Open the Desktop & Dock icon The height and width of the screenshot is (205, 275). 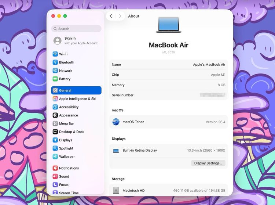click(x=55, y=132)
